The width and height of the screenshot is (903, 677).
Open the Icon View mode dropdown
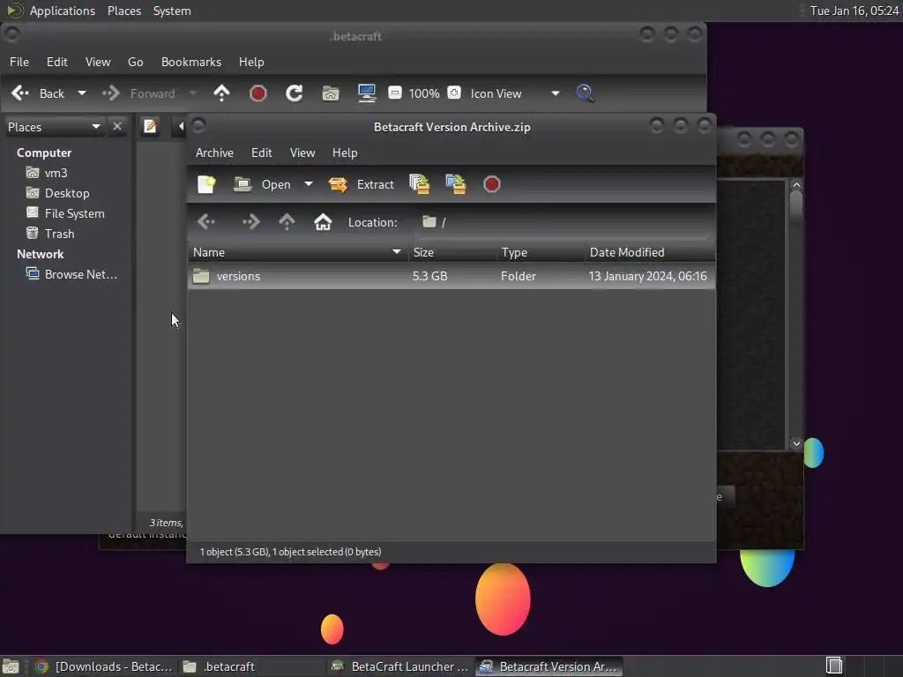pos(514,93)
